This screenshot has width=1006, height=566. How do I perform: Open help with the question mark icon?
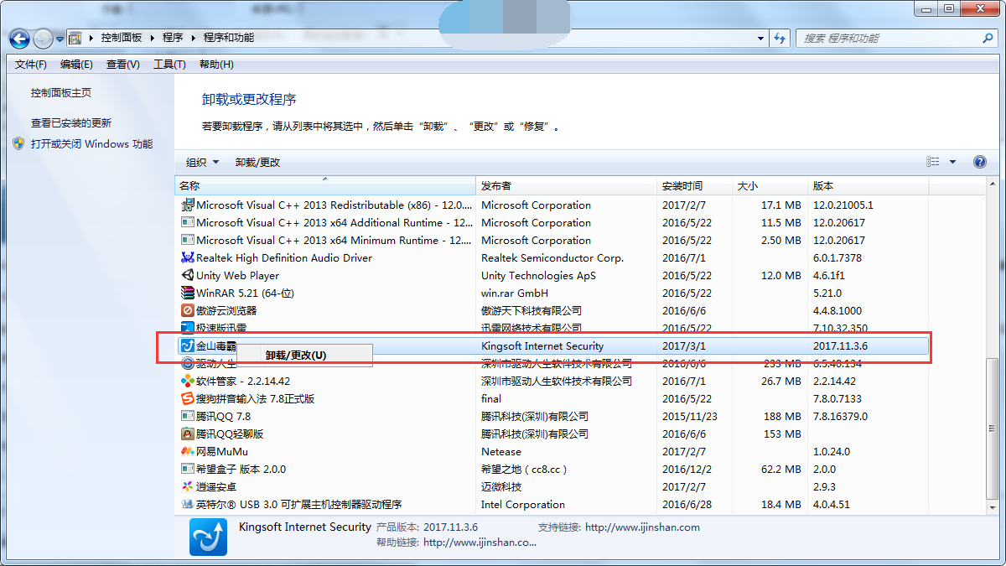tap(979, 162)
